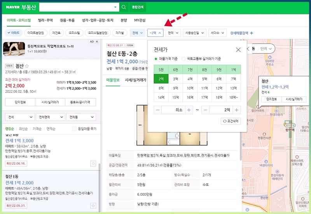This screenshot has height=214, width=311.
Task: Sort listings by 랭킹순
Action: click(x=9, y=129)
